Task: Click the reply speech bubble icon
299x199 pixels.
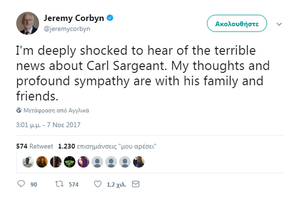Action: point(21,184)
